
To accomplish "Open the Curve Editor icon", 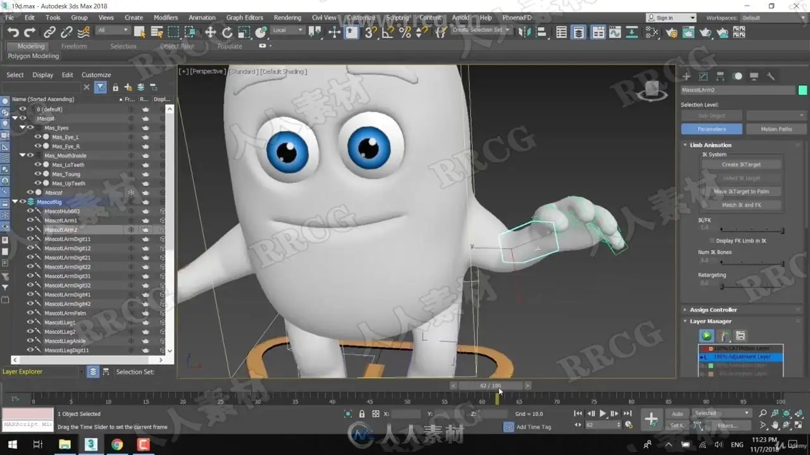I will [614, 32].
